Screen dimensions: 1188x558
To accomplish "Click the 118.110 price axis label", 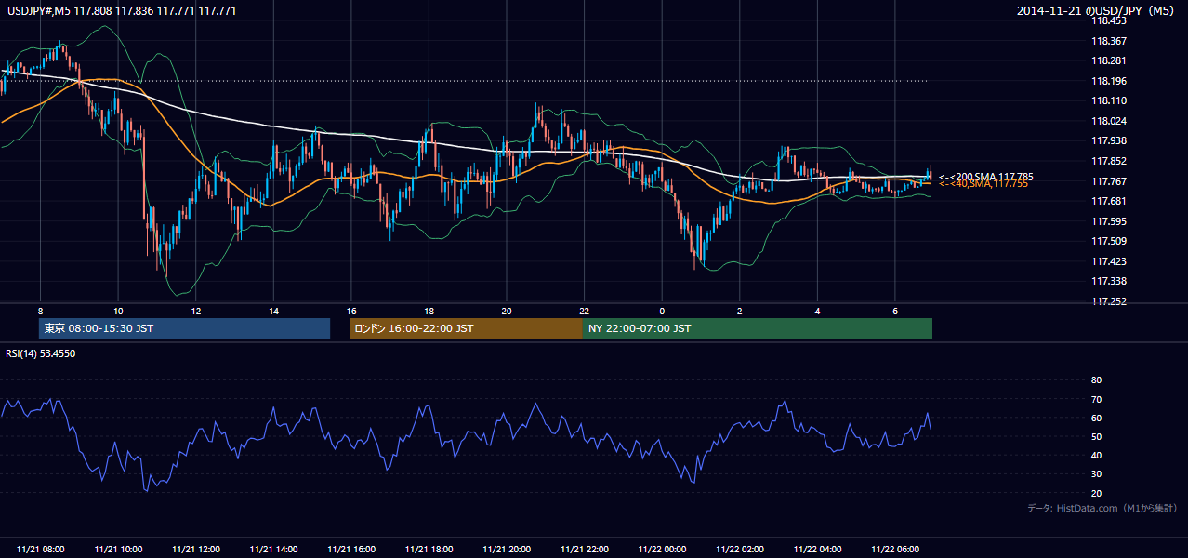I will coord(1108,100).
